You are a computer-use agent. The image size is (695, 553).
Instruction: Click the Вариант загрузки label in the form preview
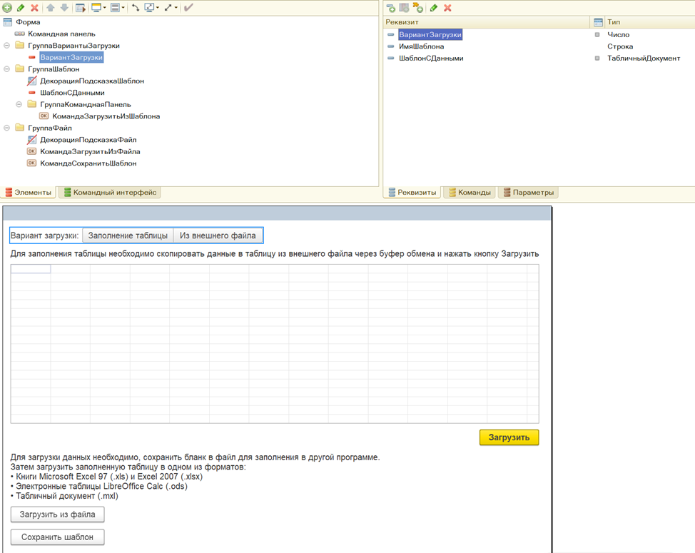coord(44,235)
